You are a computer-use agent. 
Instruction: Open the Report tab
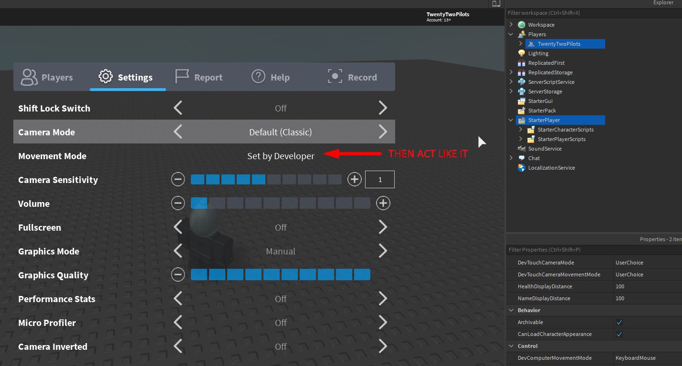tap(204, 77)
